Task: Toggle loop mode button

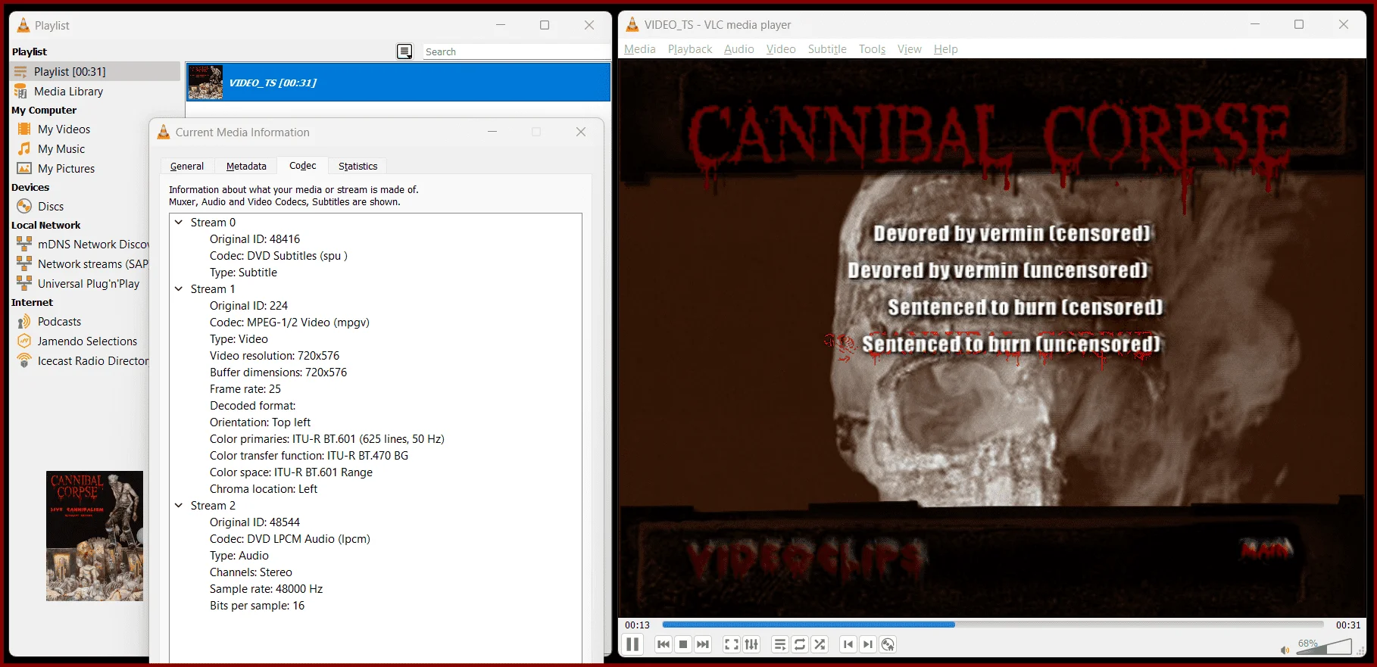Action: click(x=800, y=644)
